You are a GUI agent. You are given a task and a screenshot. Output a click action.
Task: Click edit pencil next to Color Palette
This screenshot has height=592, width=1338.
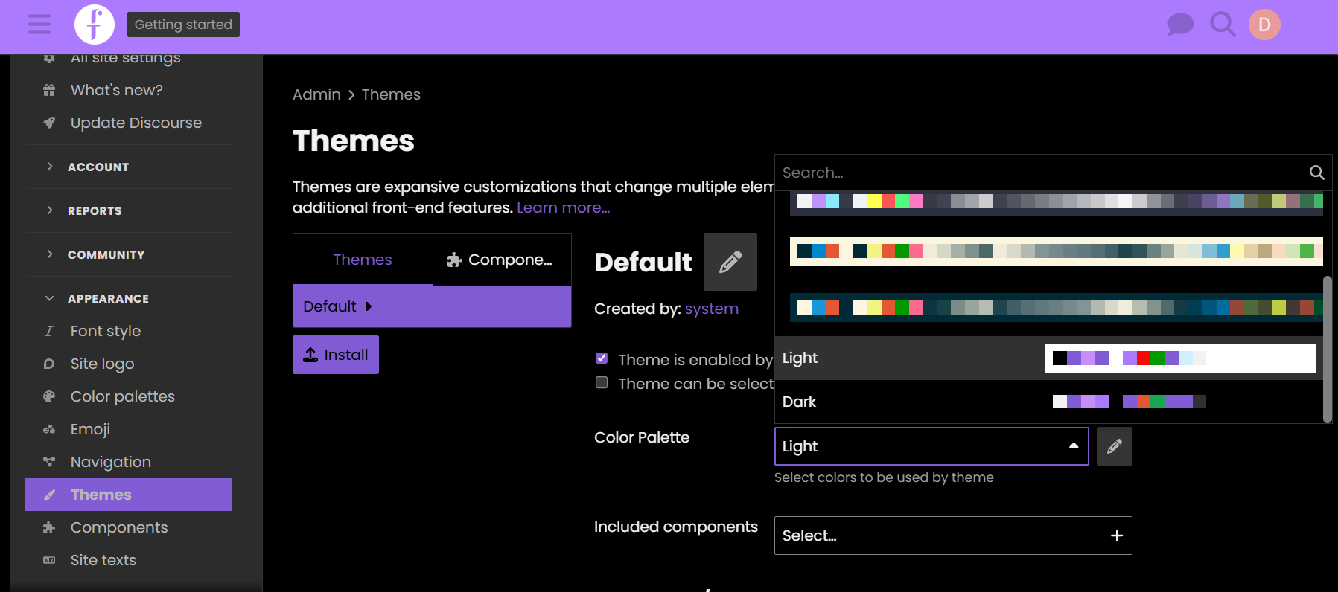click(1114, 446)
